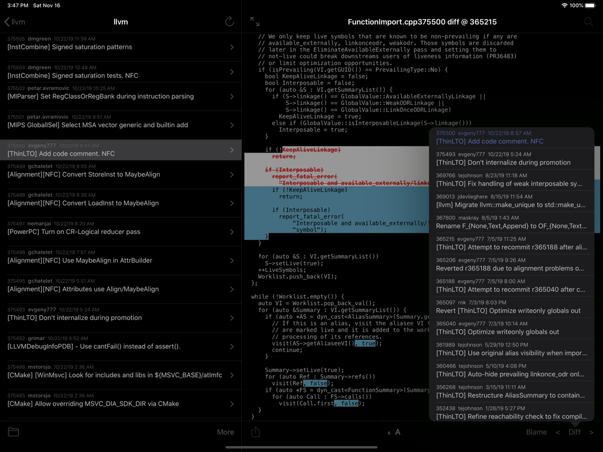Tap the Diff button
The image size is (603, 452).
(x=575, y=432)
